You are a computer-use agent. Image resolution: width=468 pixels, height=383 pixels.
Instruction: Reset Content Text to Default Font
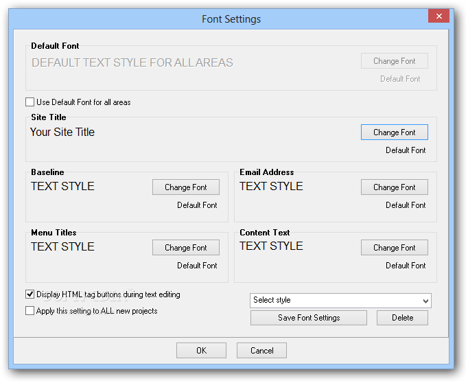406,266
